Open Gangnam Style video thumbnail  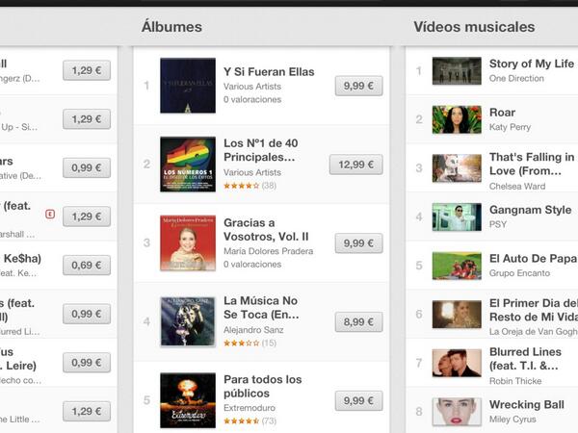(x=457, y=216)
